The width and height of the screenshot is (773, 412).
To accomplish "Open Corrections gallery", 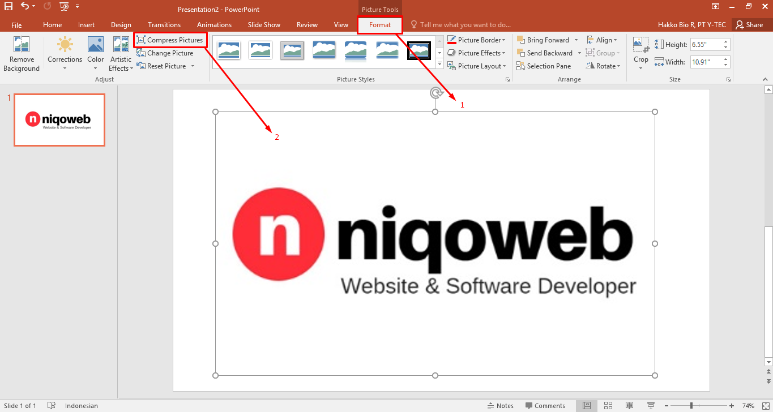I will click(x=65, y=54).
